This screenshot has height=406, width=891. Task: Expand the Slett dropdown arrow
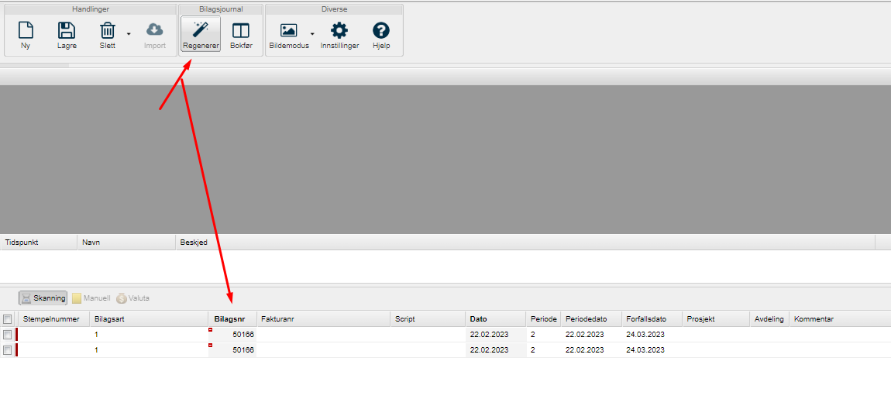tap(128, 34)
